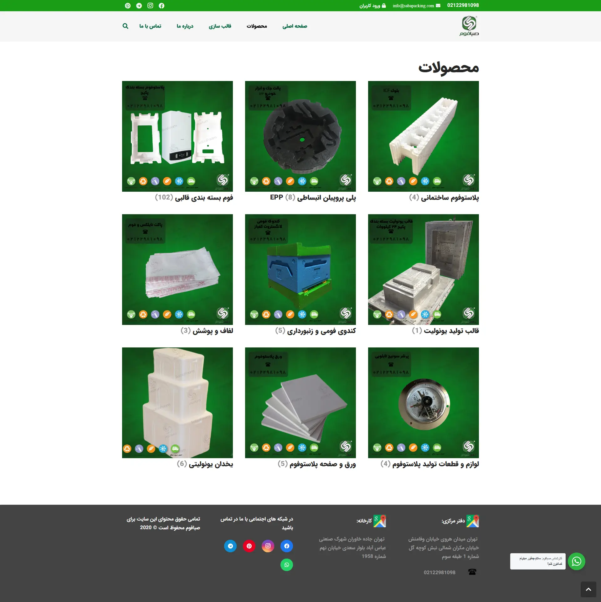The height and width of the screenshot is (602, 601).
Task: Open Instagram icon in top green bar
Action: (150, 6)
